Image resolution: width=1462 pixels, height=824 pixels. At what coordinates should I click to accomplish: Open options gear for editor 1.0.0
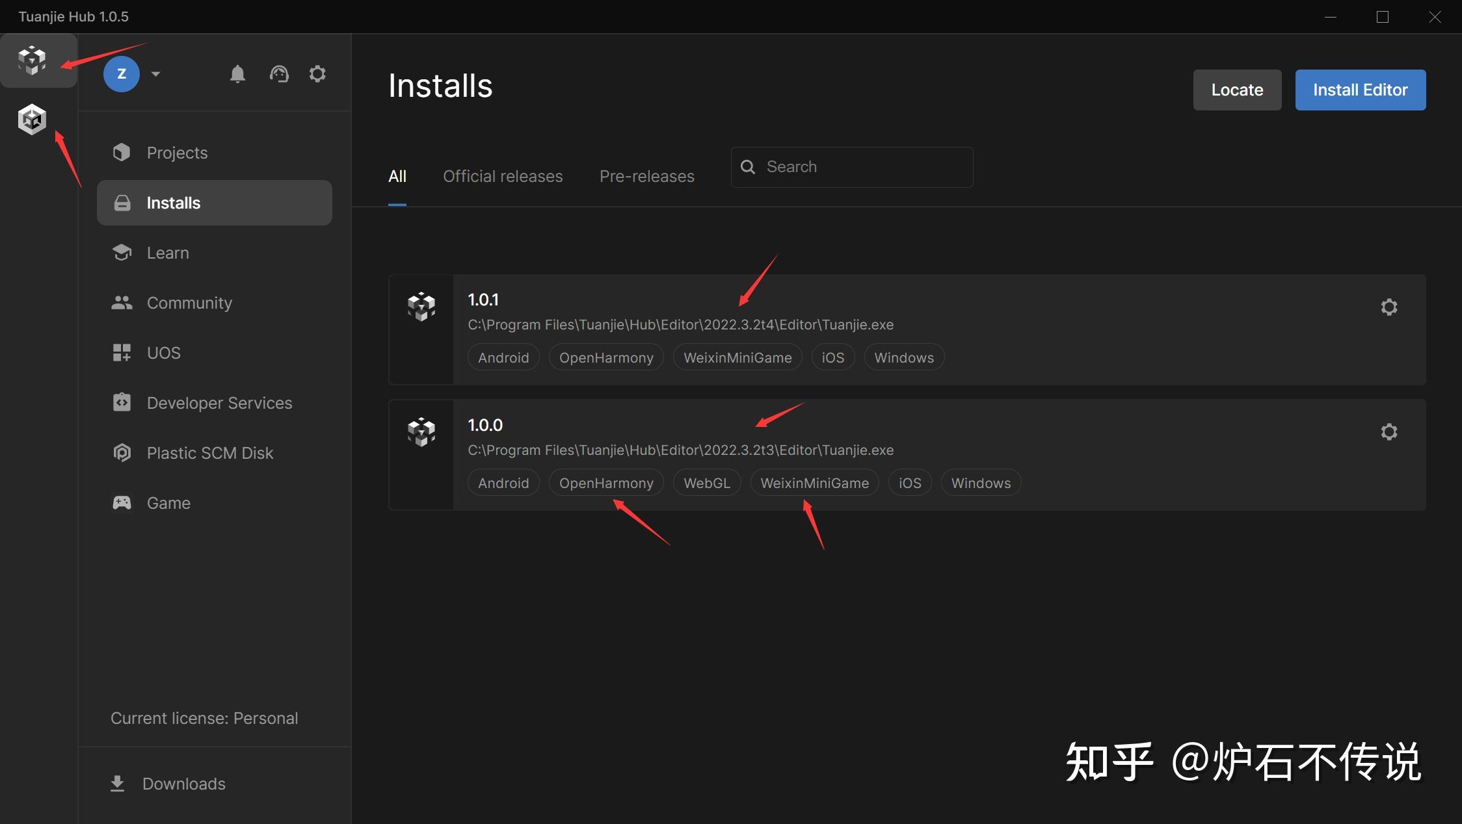1389,431
